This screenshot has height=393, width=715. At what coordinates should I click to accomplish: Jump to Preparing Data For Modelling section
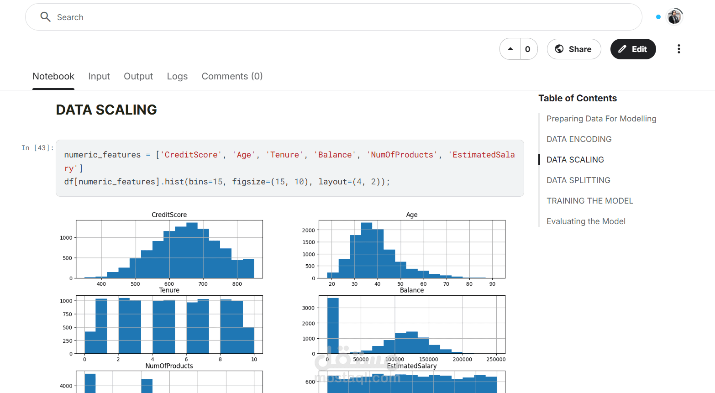601,119
